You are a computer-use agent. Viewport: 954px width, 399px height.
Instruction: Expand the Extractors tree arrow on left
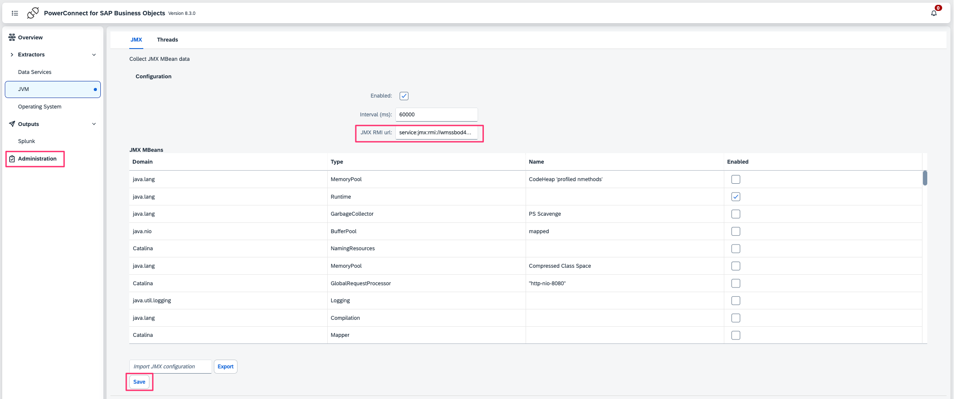tap(12, 55)
